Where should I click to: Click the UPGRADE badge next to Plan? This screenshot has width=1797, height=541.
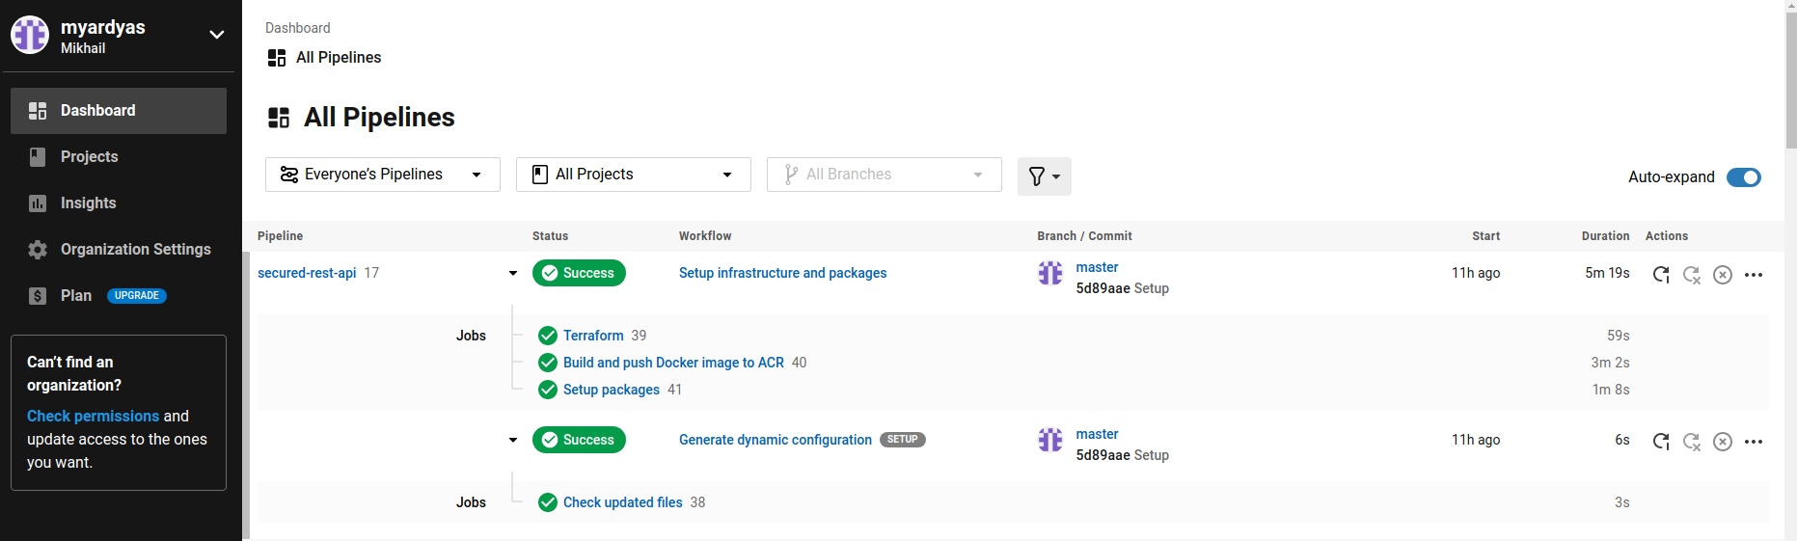click(136, 296)
